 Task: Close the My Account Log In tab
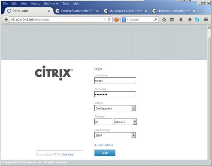[x=146, y=11]
